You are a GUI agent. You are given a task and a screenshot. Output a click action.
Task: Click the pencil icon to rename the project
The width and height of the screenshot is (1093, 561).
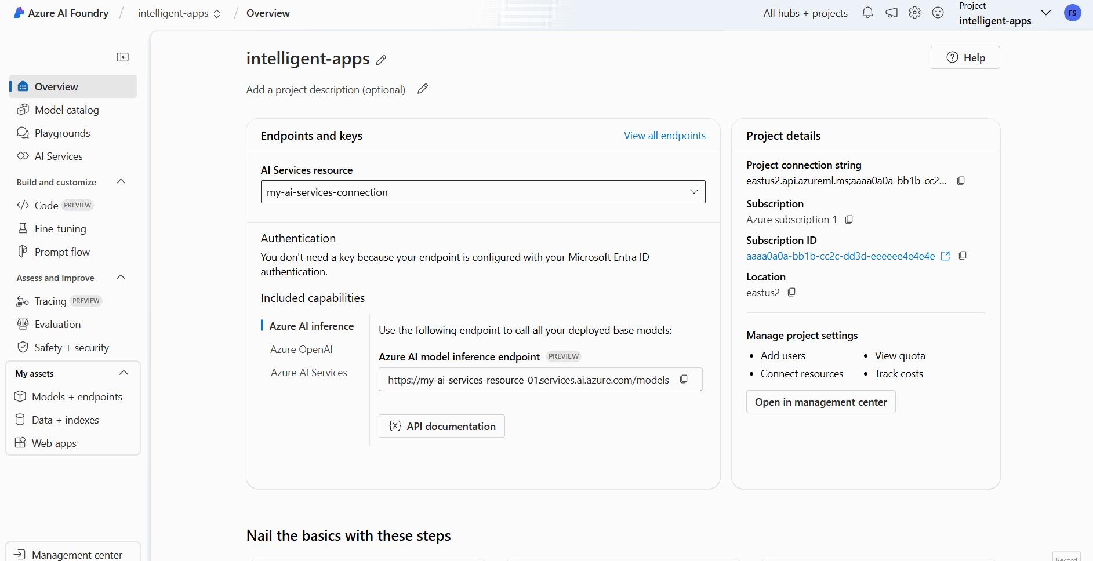381,60
